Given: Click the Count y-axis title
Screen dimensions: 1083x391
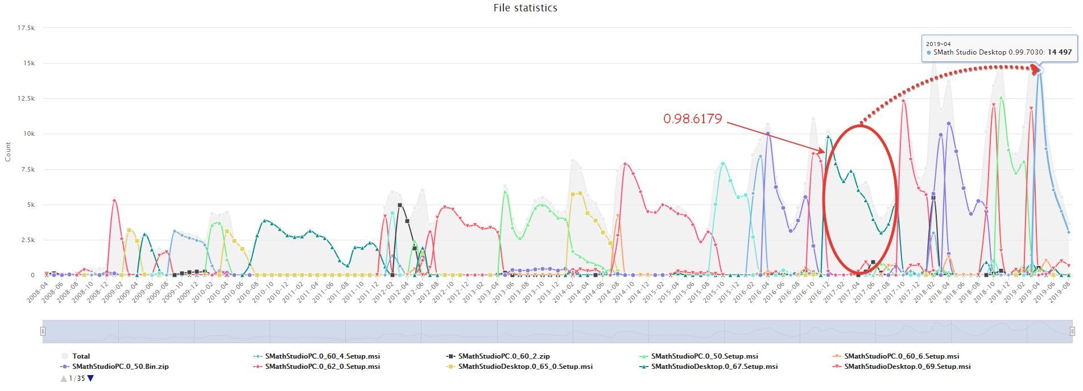Looking at the screenshot, I should pos(8,152).
